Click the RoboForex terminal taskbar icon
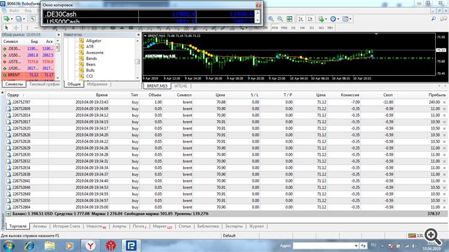The image size is (449, 252). (131, 245)
